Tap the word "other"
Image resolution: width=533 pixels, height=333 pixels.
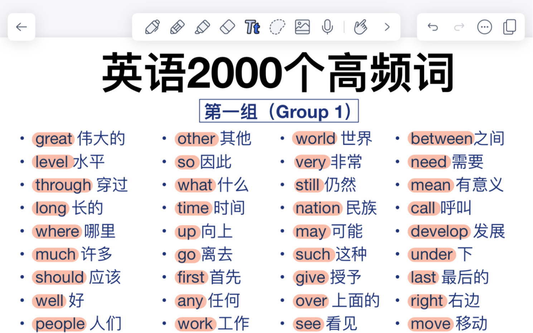click(197, 139)
